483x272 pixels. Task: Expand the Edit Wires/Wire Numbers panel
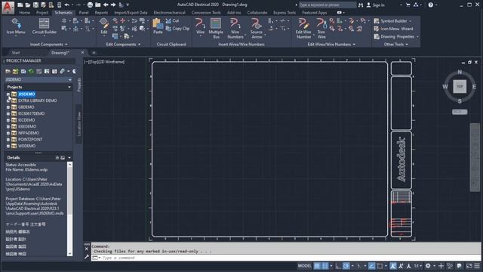(x=331, y=45)
